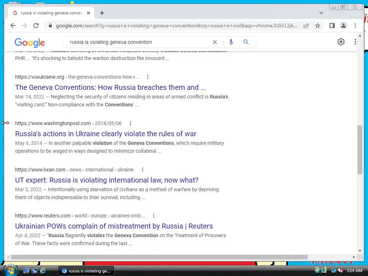This screenshot has width=368, height=276.
Task: Click into the Google search text field
Action: click(138, 42)
